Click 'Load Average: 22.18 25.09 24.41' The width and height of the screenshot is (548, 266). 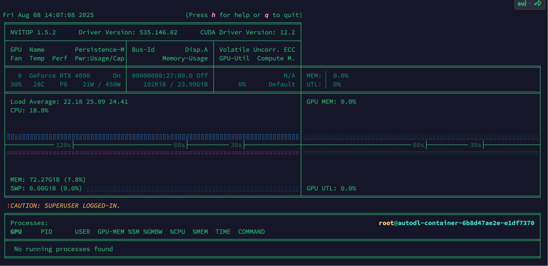[69, 102]
